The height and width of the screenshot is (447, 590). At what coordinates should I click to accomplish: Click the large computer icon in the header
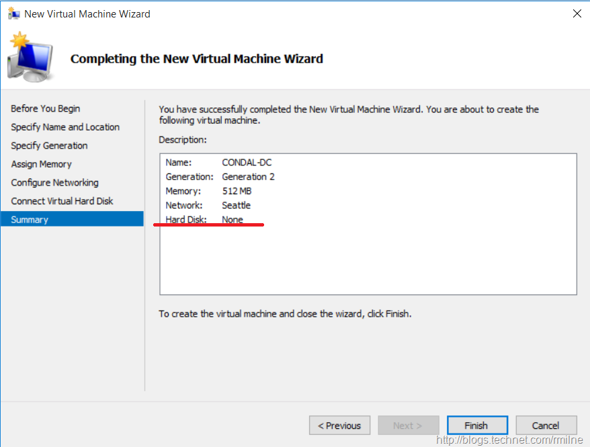click(x=30, y=58)
